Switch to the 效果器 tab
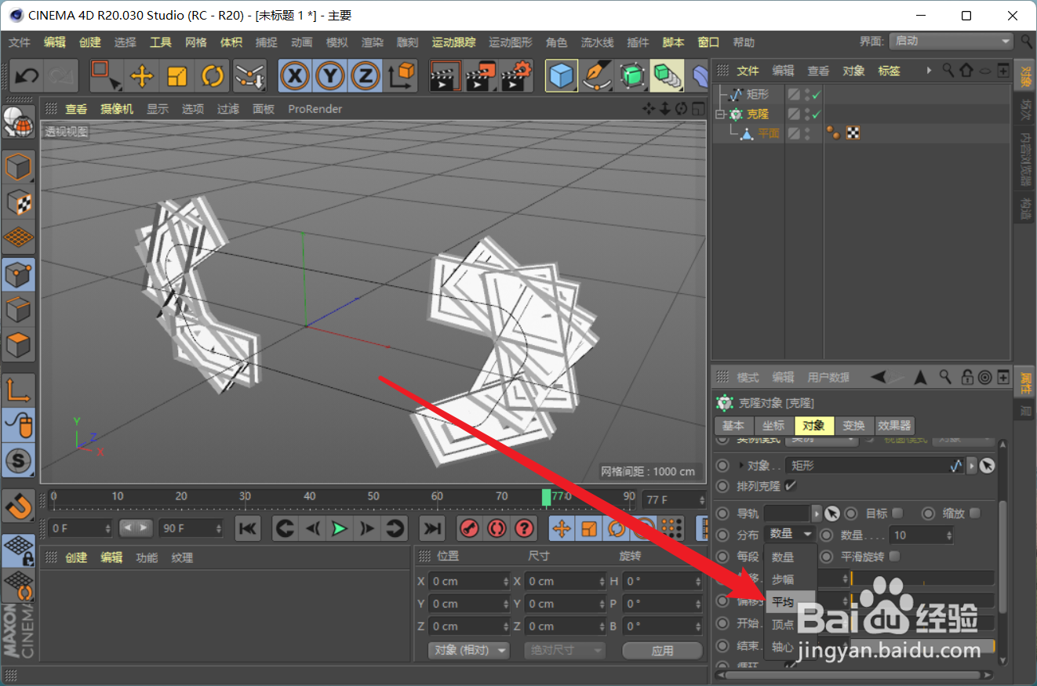The height and width of the screenshot is (686, 1037). [x=894, y=426]
